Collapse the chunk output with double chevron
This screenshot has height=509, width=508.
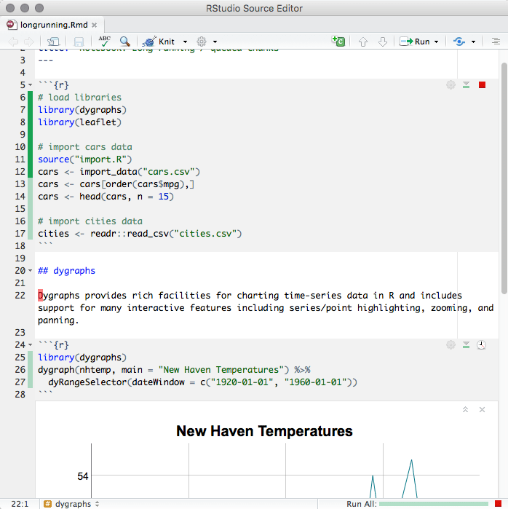465,410
